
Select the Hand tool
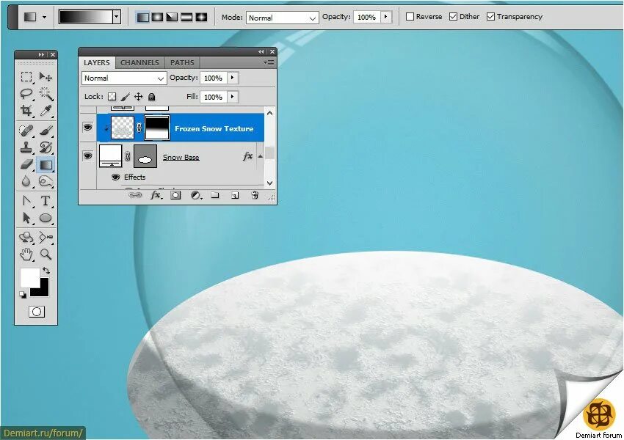tap(26, 254)
